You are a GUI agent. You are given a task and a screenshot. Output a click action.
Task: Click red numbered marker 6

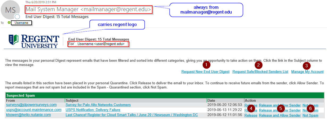311,108
